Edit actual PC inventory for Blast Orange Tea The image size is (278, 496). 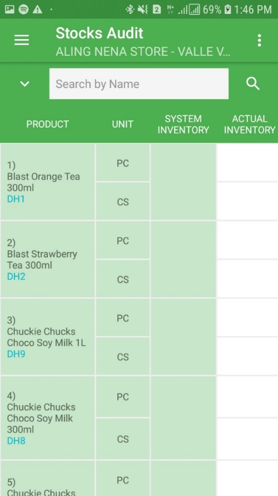(247, 163)
